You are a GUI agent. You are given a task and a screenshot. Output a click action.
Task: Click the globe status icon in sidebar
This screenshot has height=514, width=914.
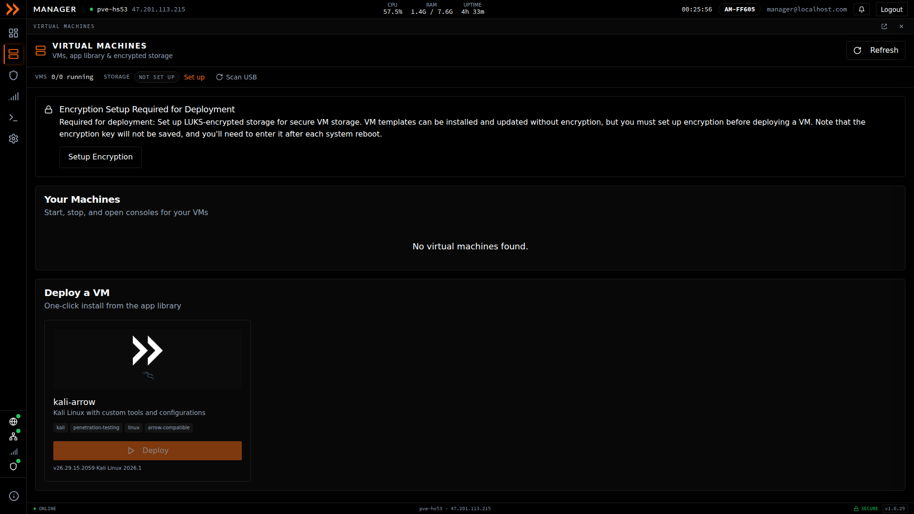(13, 422)
